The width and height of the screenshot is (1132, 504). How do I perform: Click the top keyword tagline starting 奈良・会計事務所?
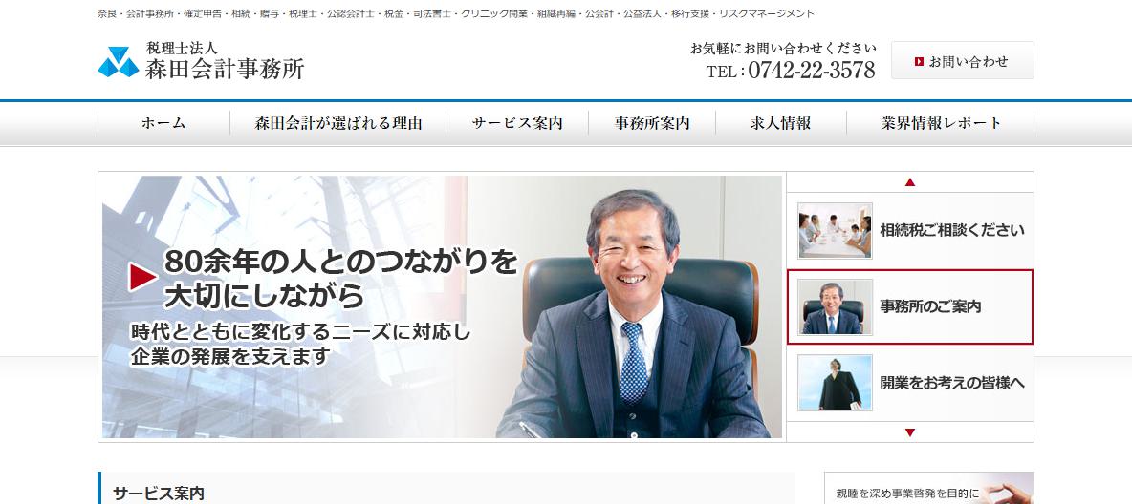point(455,13)
